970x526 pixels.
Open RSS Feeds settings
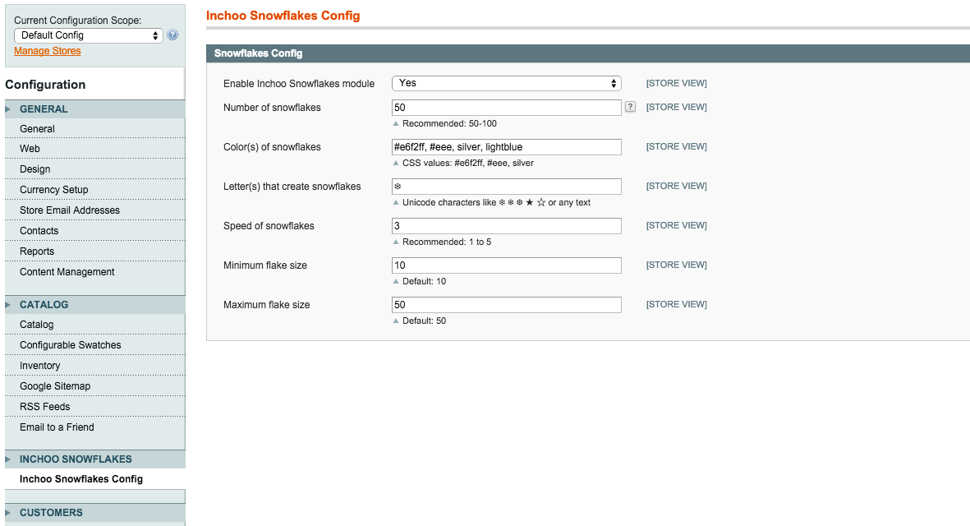coord(44,407)
